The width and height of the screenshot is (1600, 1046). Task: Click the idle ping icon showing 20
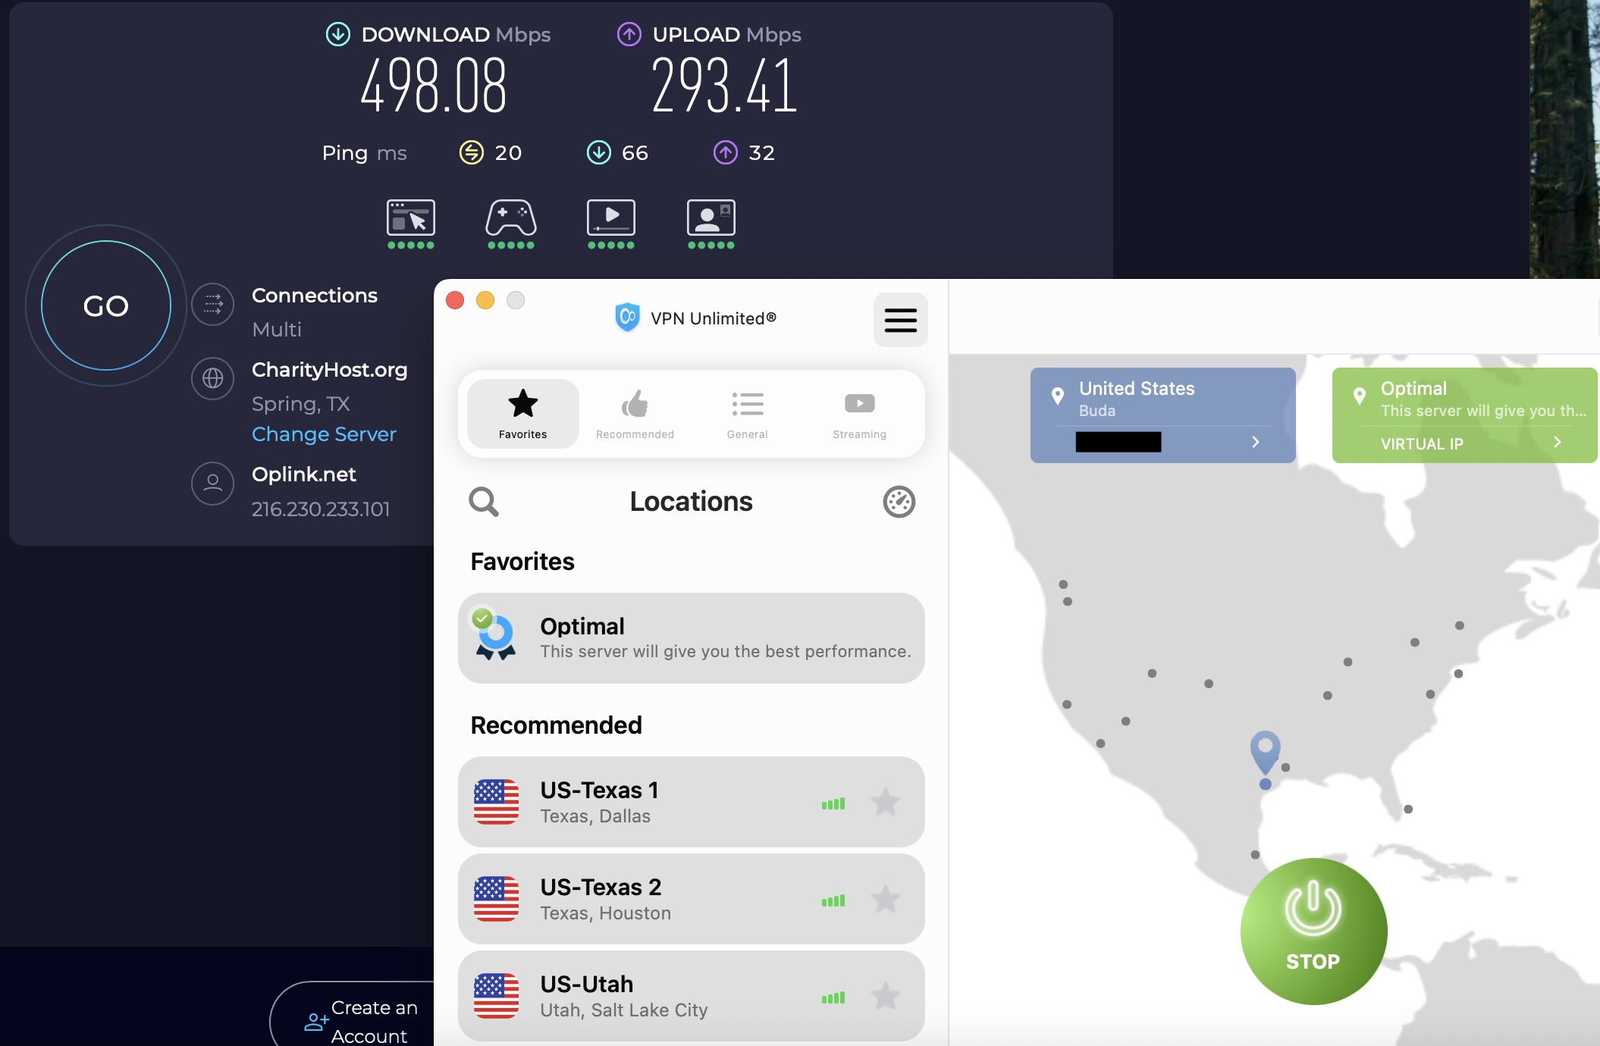(x=472, y=152)
